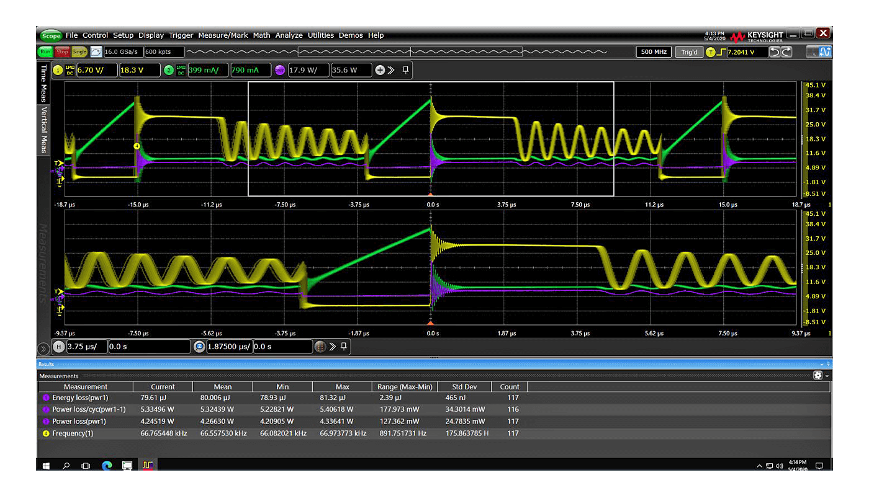The height and width of the screenshot is (496, 869).
Task: Click the 600 kpts memory depth field
Action: point(165,52)
